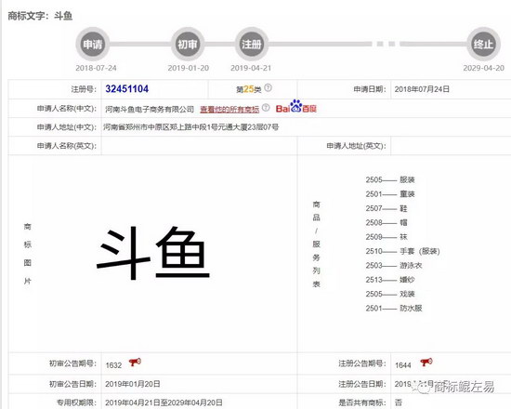Click application date 2018年07月24日
The image size is (511, 409).
click(422, 89)
